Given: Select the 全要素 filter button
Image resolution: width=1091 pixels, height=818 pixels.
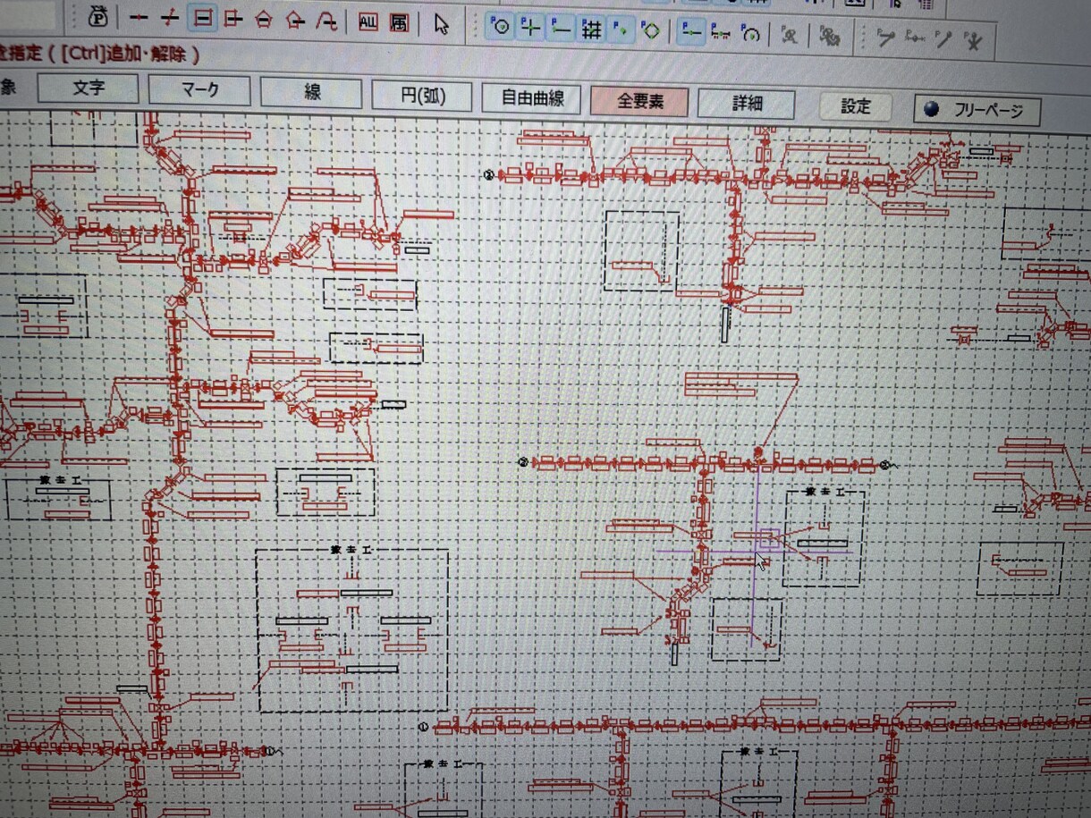Looking at the screenshot, I should pos(639,101).
